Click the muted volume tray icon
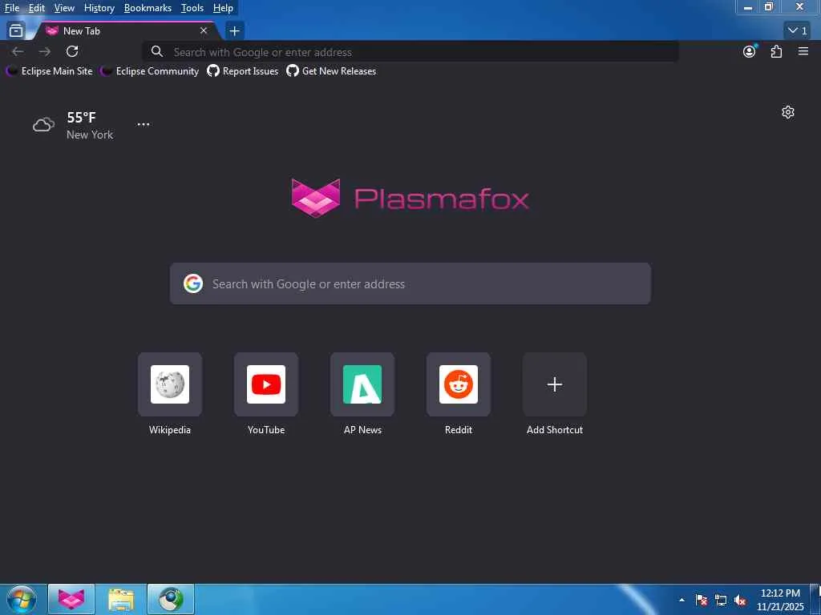Viewport: 821px width, 615px height. click(x=740, y=600)
